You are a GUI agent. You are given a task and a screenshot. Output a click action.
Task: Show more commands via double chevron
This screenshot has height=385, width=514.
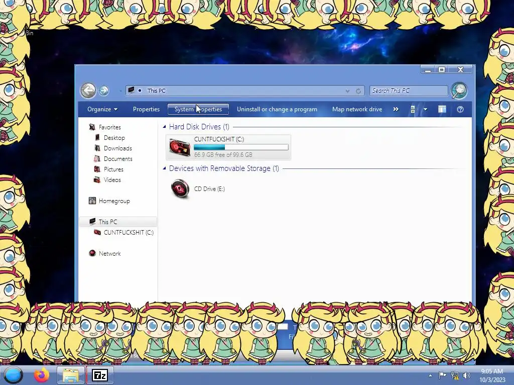[x=396, y=109]
